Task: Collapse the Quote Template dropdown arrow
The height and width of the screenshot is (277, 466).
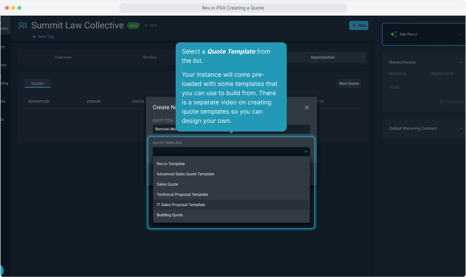Action: pos(306,152)
